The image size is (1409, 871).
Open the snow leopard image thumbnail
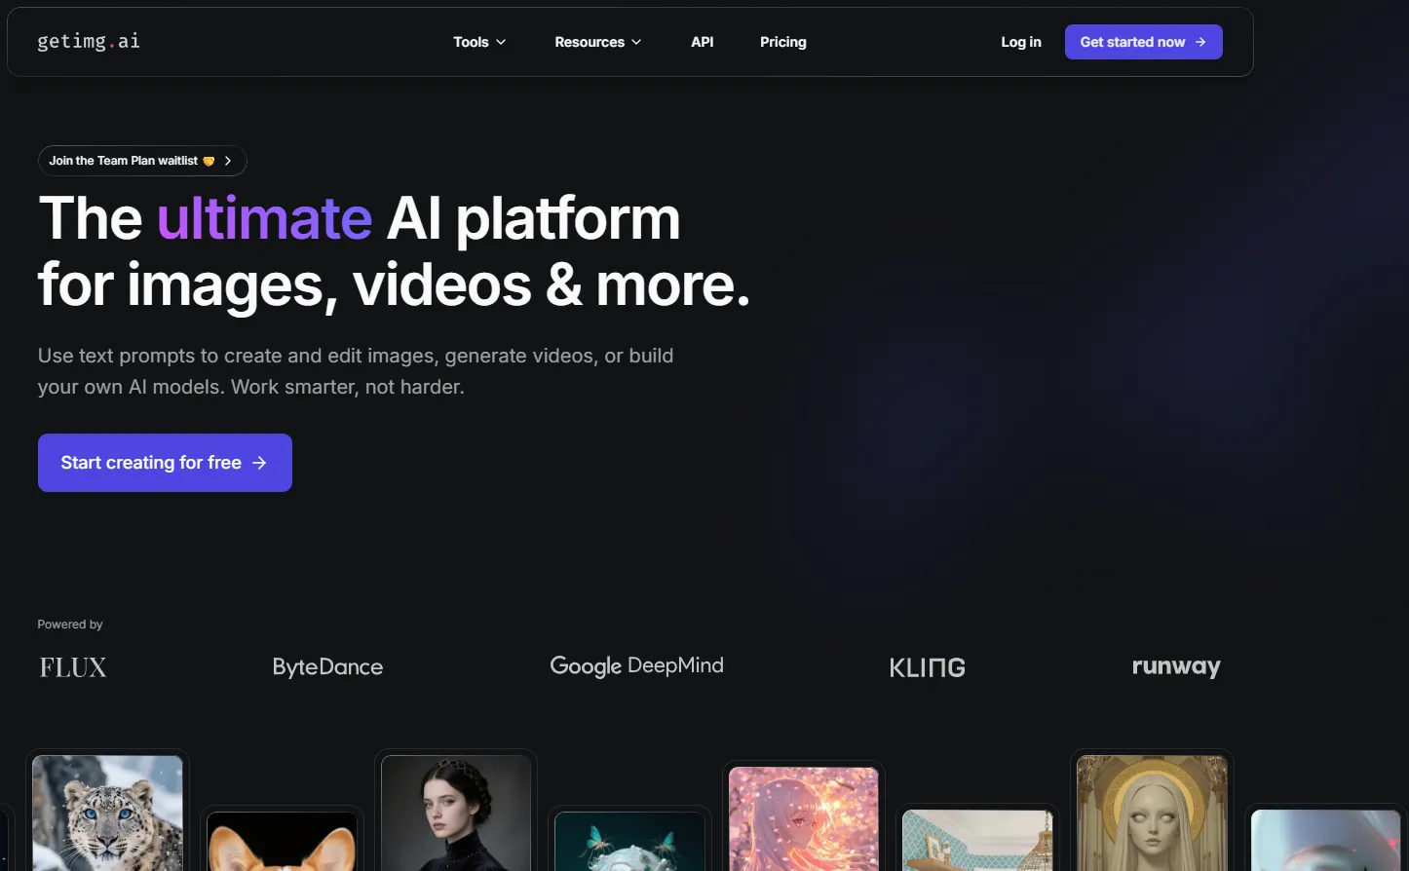click(107, 813)
